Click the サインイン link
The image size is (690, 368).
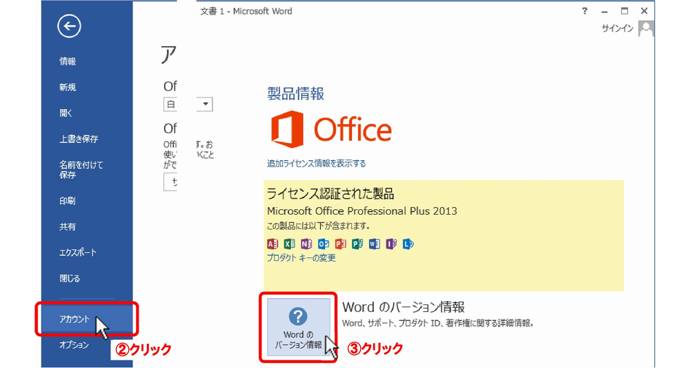tap(618, 28)
